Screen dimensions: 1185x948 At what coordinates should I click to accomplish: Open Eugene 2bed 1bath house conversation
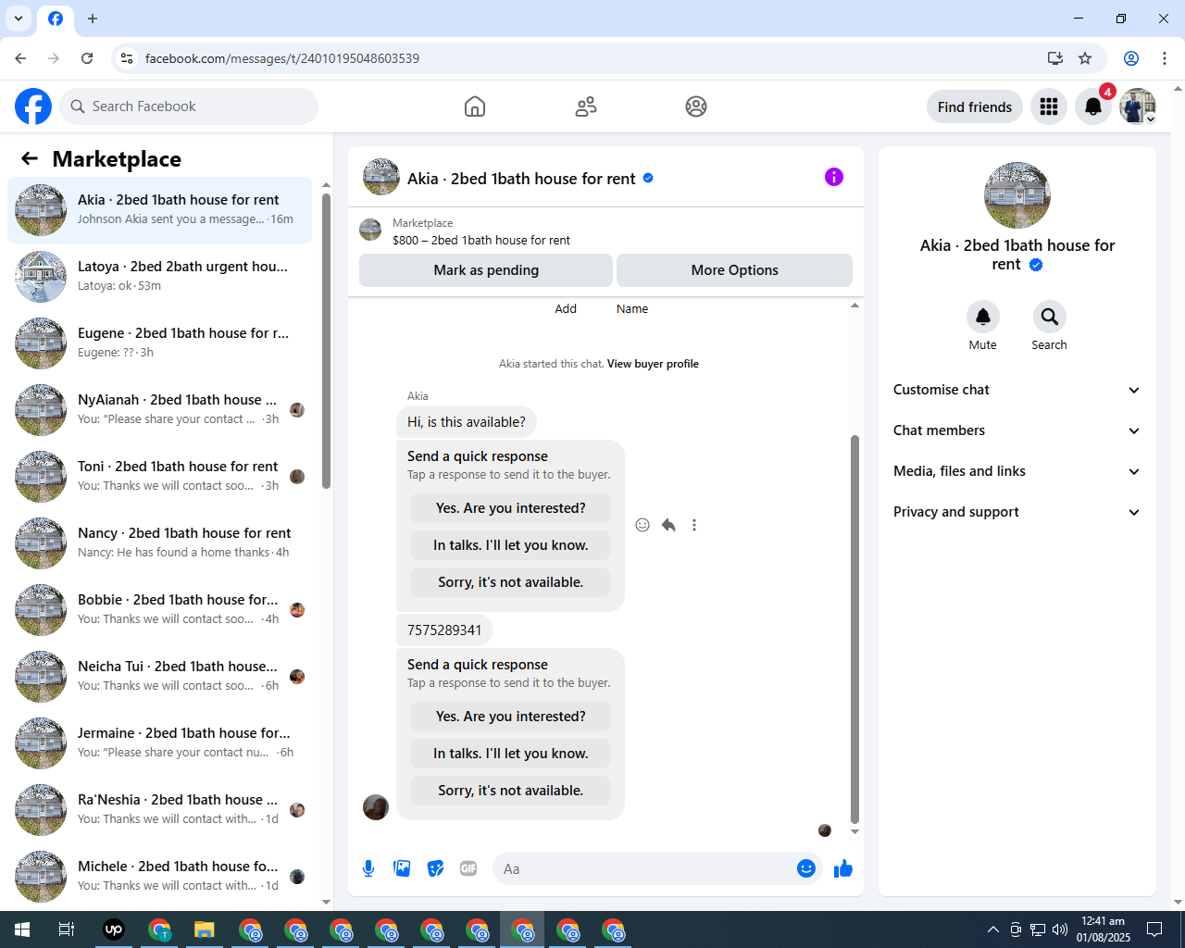[159, 343]
